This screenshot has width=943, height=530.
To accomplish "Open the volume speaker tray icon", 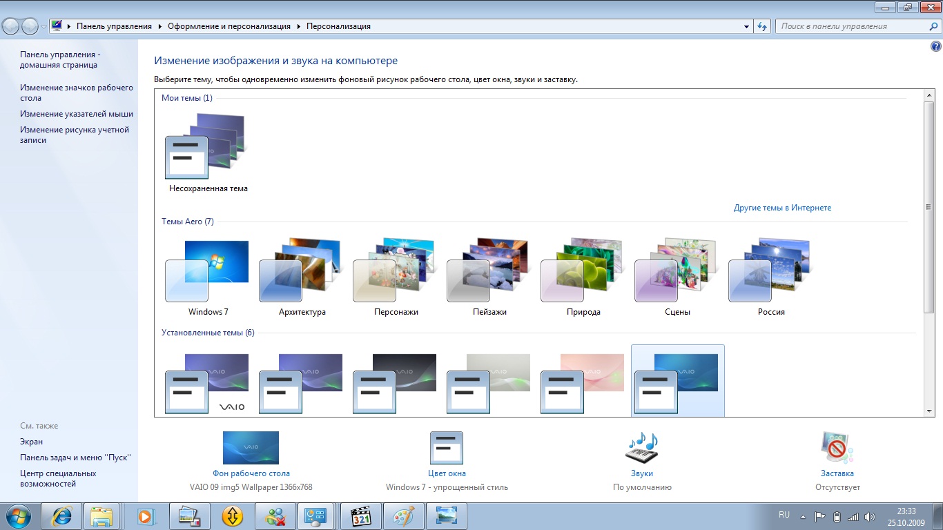I will [870, 516].
